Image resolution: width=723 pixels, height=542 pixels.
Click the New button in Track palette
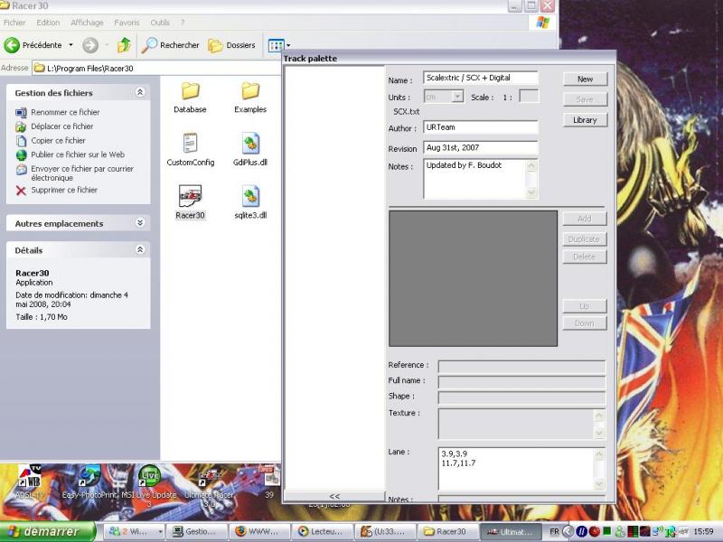585,79
